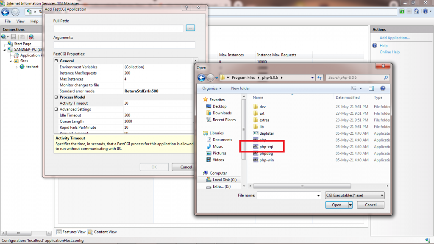
Task: Open the CGI Executables file type dropdown
Action: point(354,195)
